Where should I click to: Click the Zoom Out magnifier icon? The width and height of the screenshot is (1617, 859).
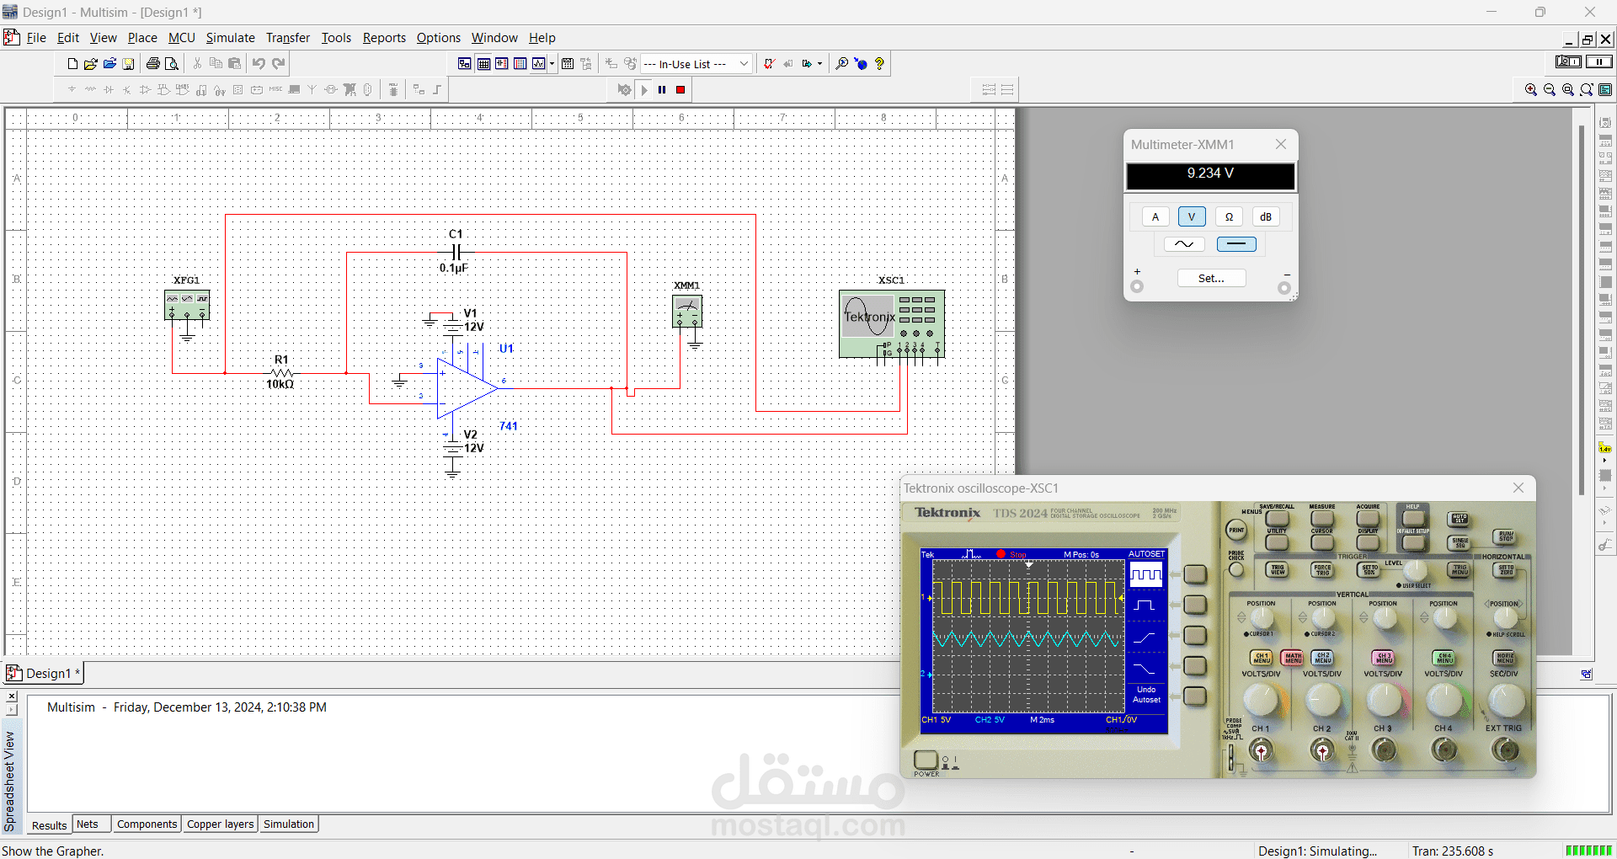[1550, 90]
